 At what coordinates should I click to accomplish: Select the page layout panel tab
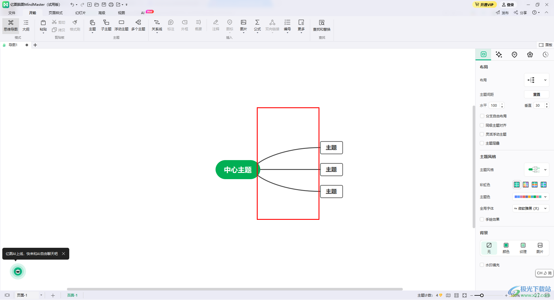tap(484, 54)
